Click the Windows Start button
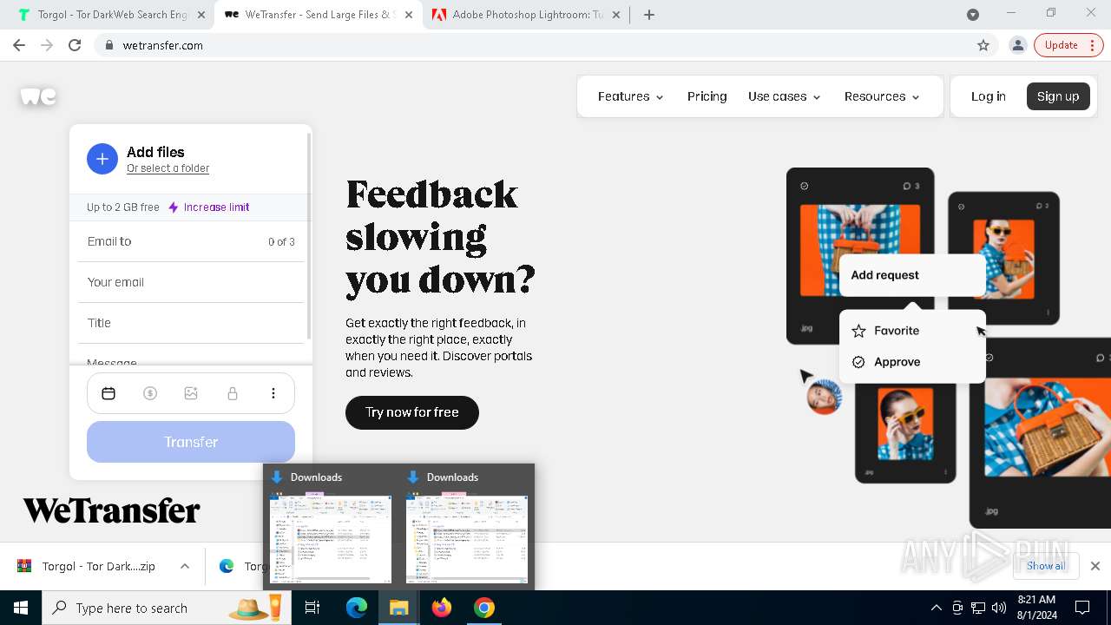Screen dimensions: 1111x625 coord(21,608)
